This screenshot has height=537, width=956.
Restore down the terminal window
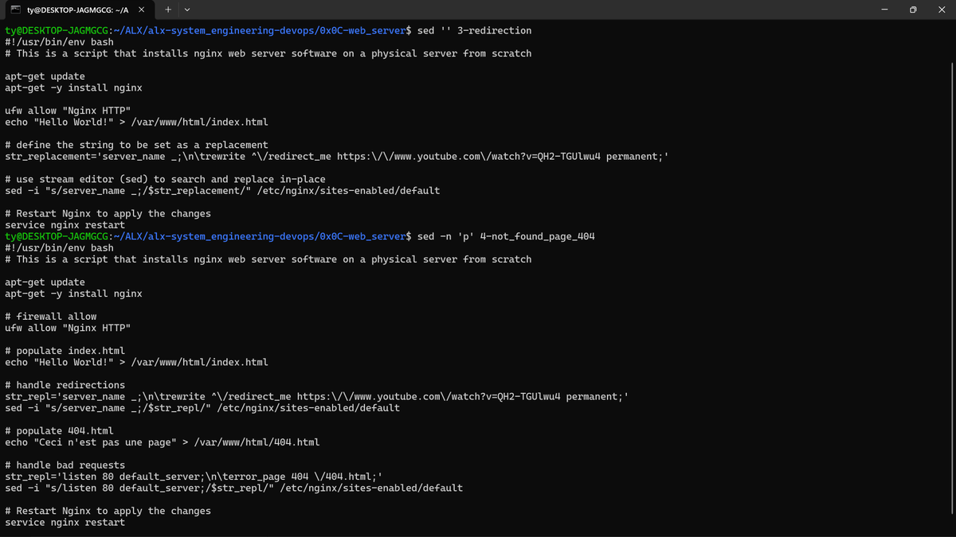(913, 10)
